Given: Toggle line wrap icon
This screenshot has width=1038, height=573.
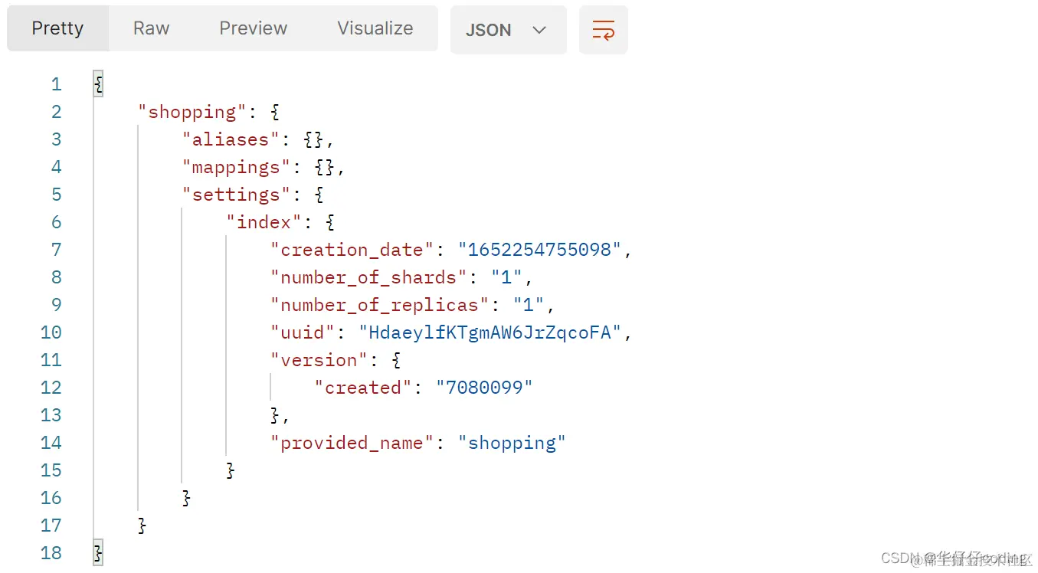Looking at the screenshot, I should tap(603, 30).
